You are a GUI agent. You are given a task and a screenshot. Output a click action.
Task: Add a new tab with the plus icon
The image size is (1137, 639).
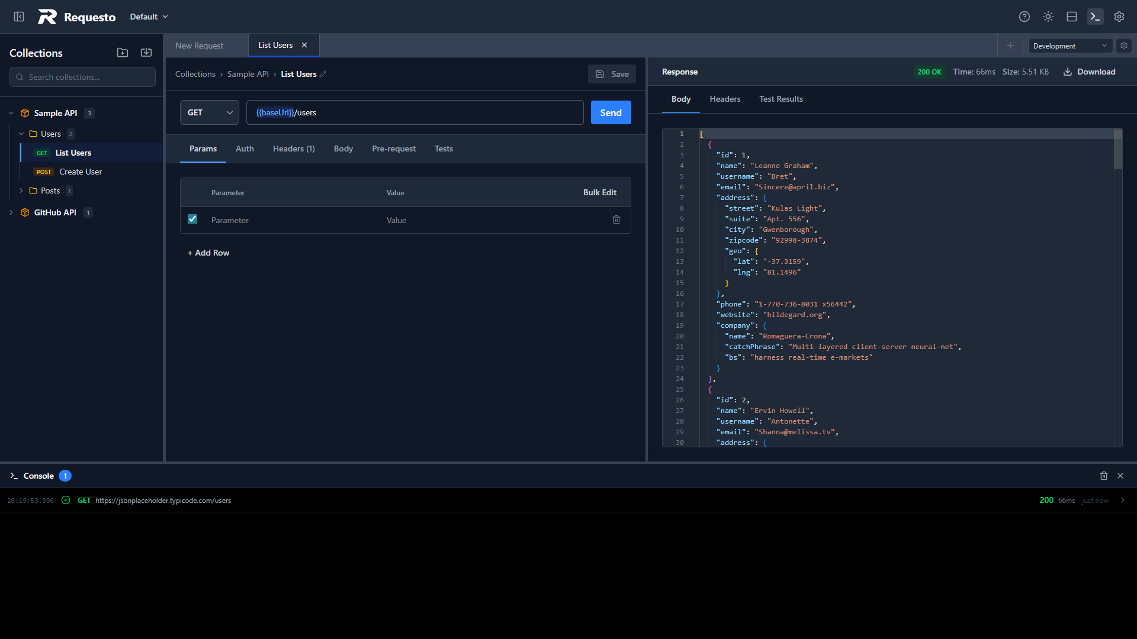(x=1010, y=46)
